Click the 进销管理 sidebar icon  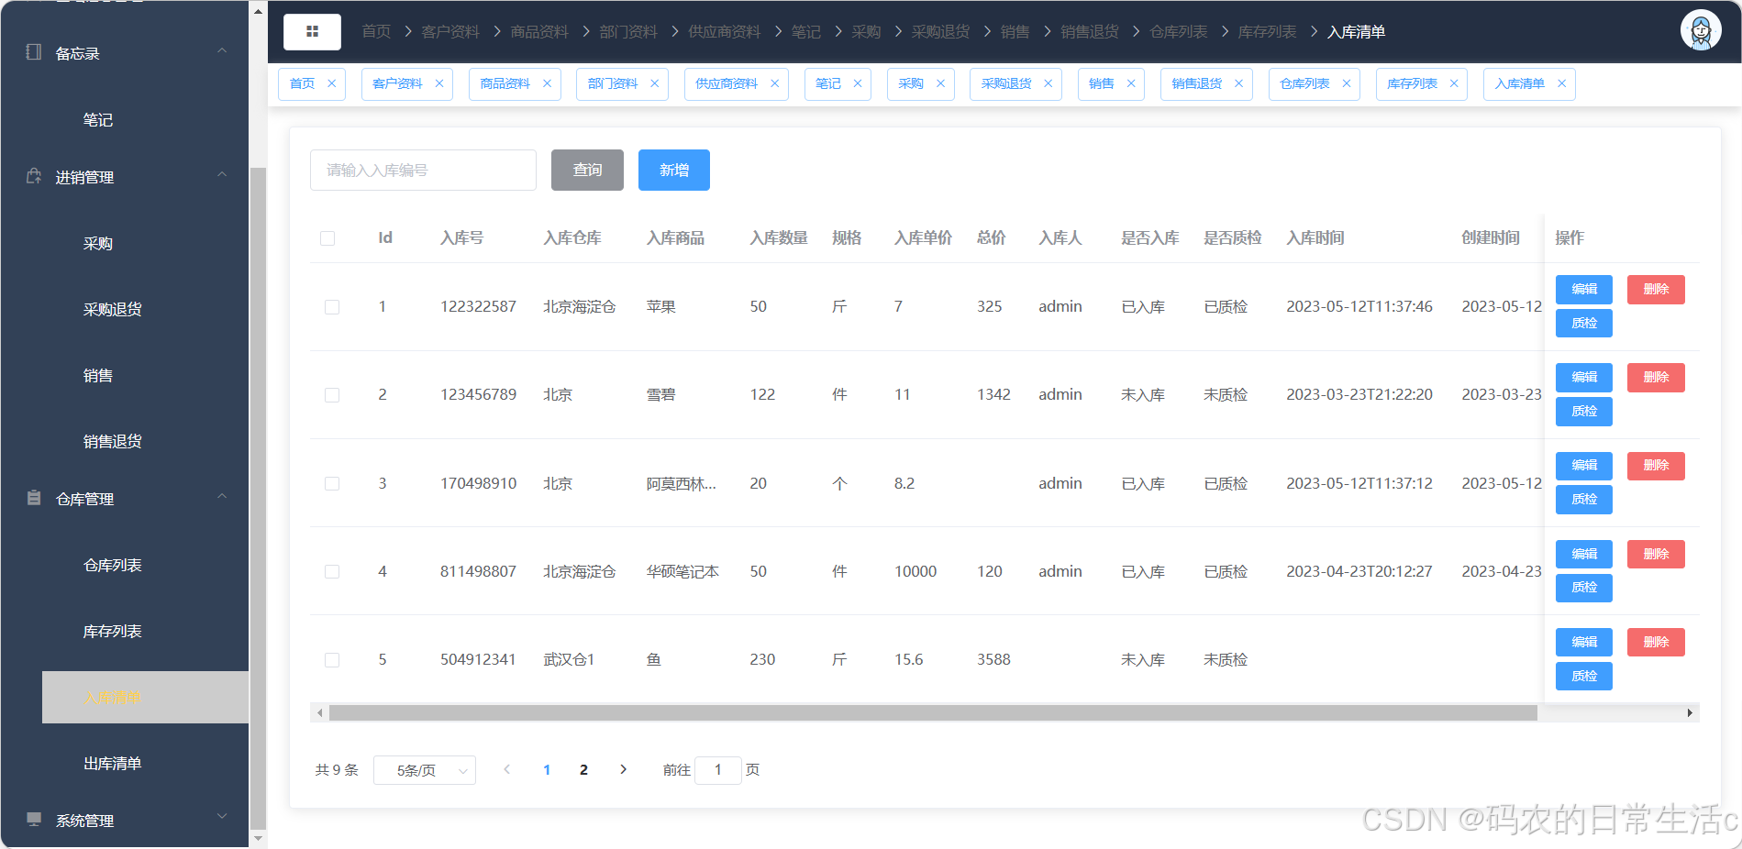point(32,176)
